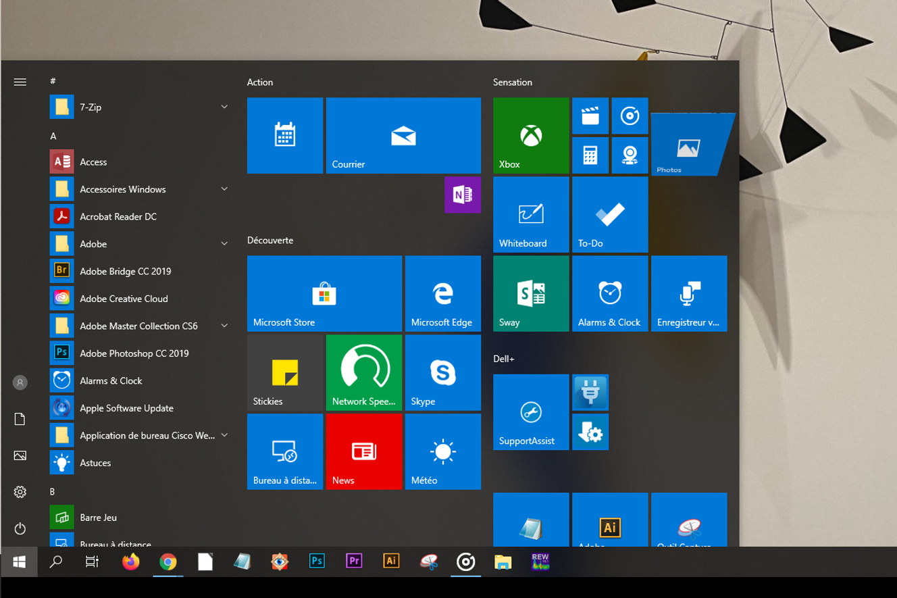This screenshot has height=598, width=897.
Task: Launch the SupportAssist tile
Action: tap(531, 412)
